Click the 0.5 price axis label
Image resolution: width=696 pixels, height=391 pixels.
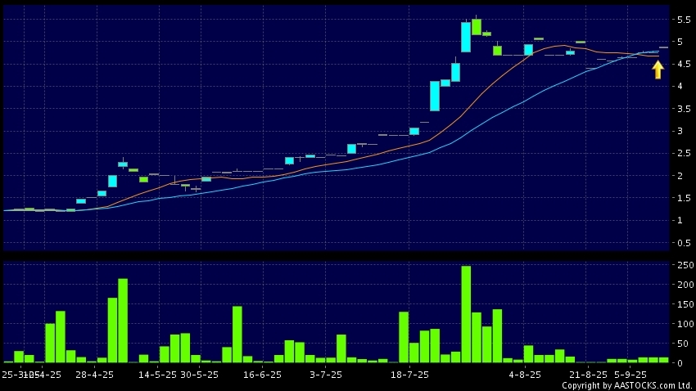tap(682, 243)
